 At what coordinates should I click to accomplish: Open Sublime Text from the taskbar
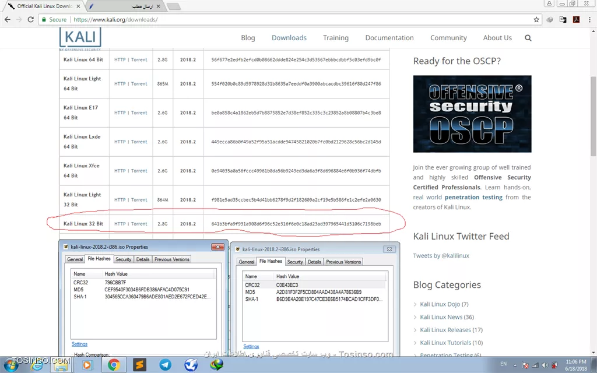click(139, 365)
